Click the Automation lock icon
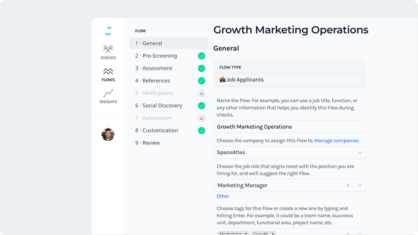Image resolution: width=418 pixels, height=235 pixels. [201, 118]
